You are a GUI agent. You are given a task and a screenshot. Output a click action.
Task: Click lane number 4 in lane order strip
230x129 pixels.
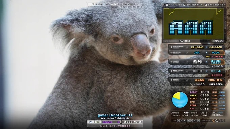pyautogui.click(x=185, y=121)
